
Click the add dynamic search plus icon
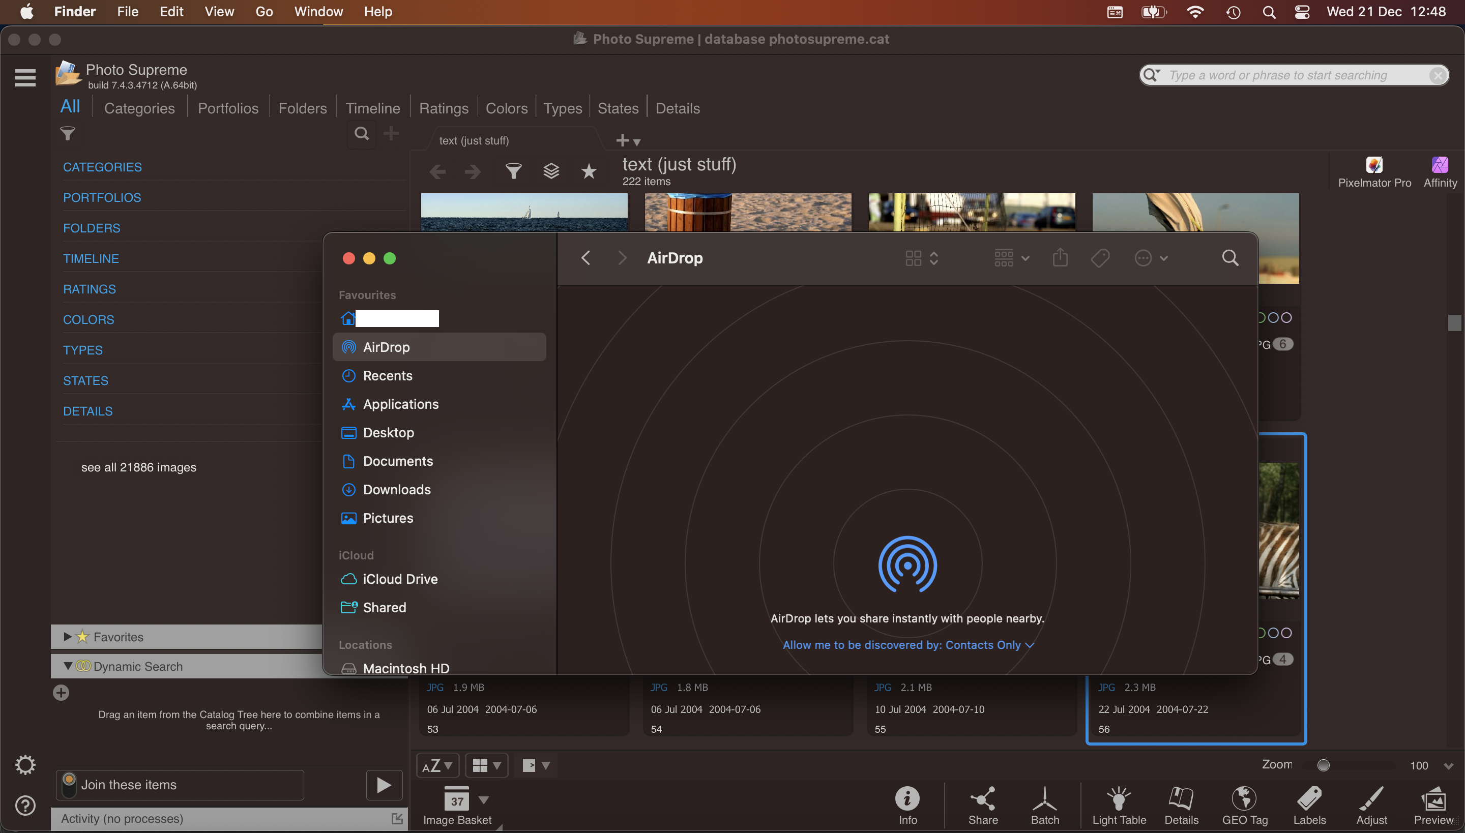[x=61, y=693]
